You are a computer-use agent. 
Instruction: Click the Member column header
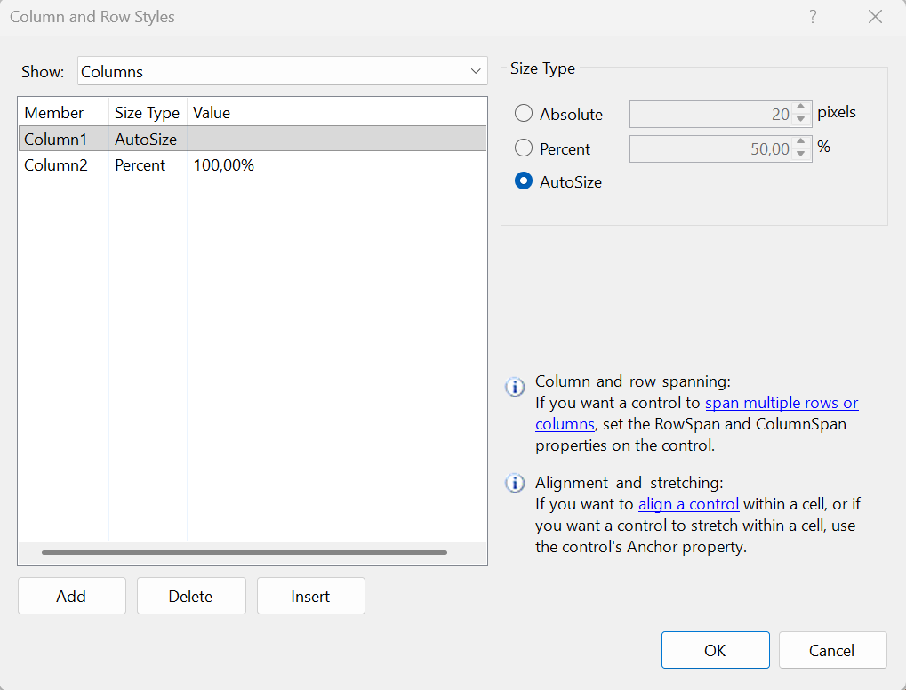coord(63,112)
